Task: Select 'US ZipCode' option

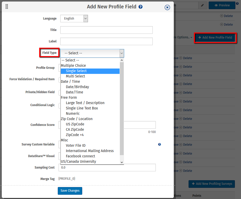Action: coord(90,124)
